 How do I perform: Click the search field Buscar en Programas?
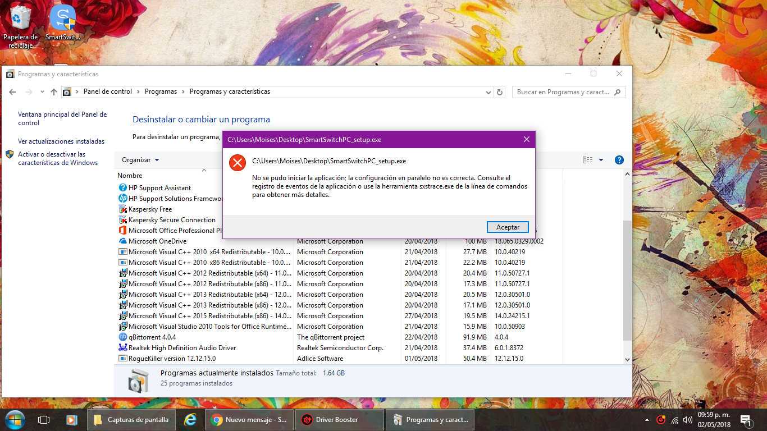[x=564, y=91]
